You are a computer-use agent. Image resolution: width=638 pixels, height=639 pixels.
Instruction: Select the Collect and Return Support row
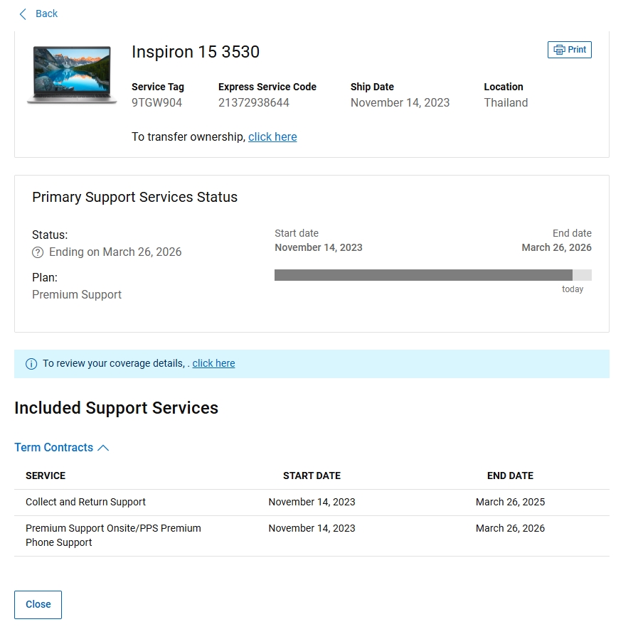click(x=85, y=502)
